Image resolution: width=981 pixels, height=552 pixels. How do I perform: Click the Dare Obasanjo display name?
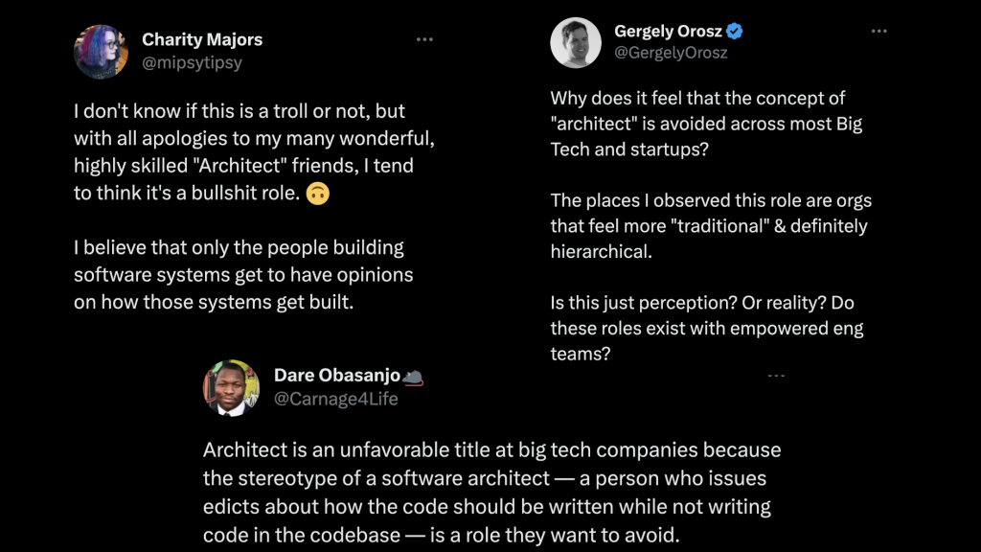(337, 375)
